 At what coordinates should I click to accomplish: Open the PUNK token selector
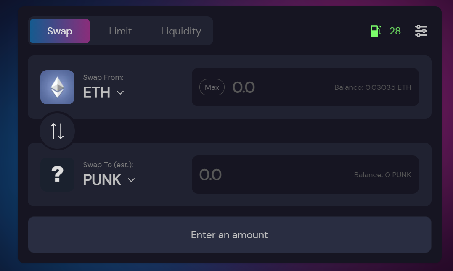pos(109,180)
